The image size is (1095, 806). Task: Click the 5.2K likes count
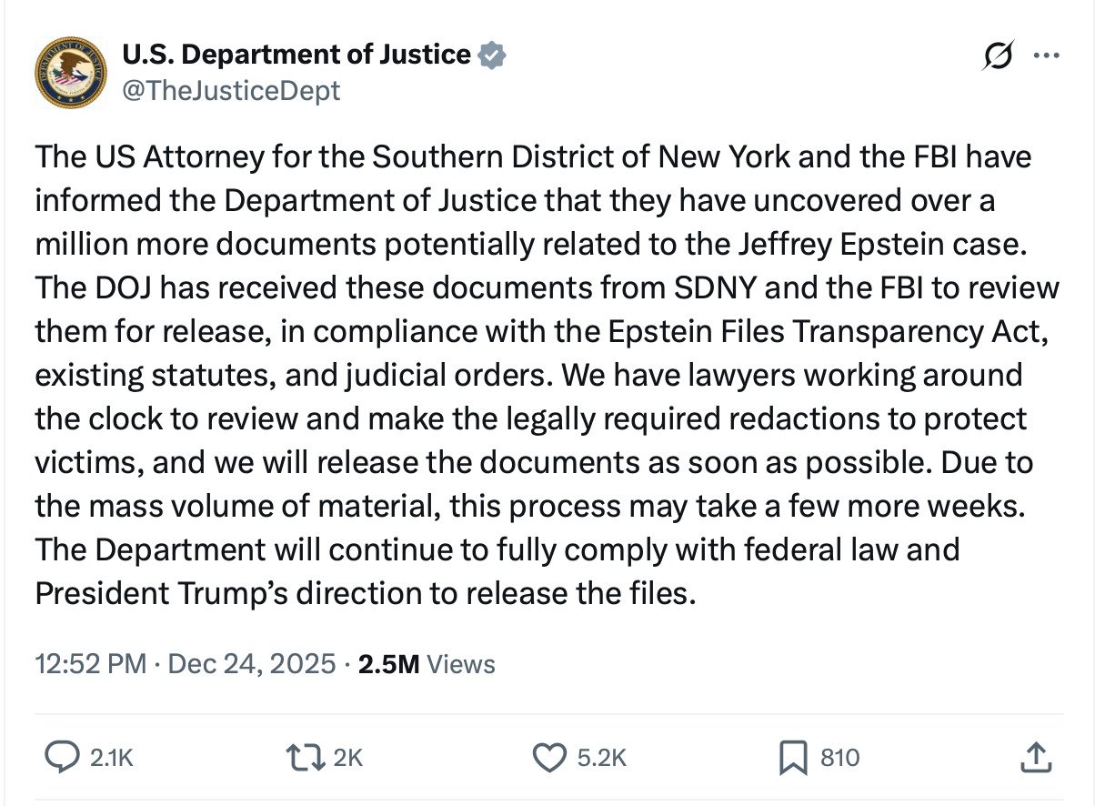602,757
